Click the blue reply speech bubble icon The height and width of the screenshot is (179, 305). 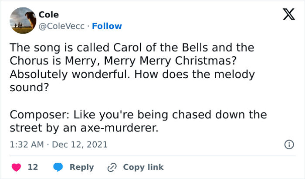coord(58,167)
